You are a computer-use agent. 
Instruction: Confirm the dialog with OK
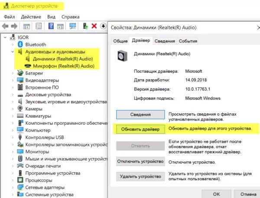click(x=216, y=194)
